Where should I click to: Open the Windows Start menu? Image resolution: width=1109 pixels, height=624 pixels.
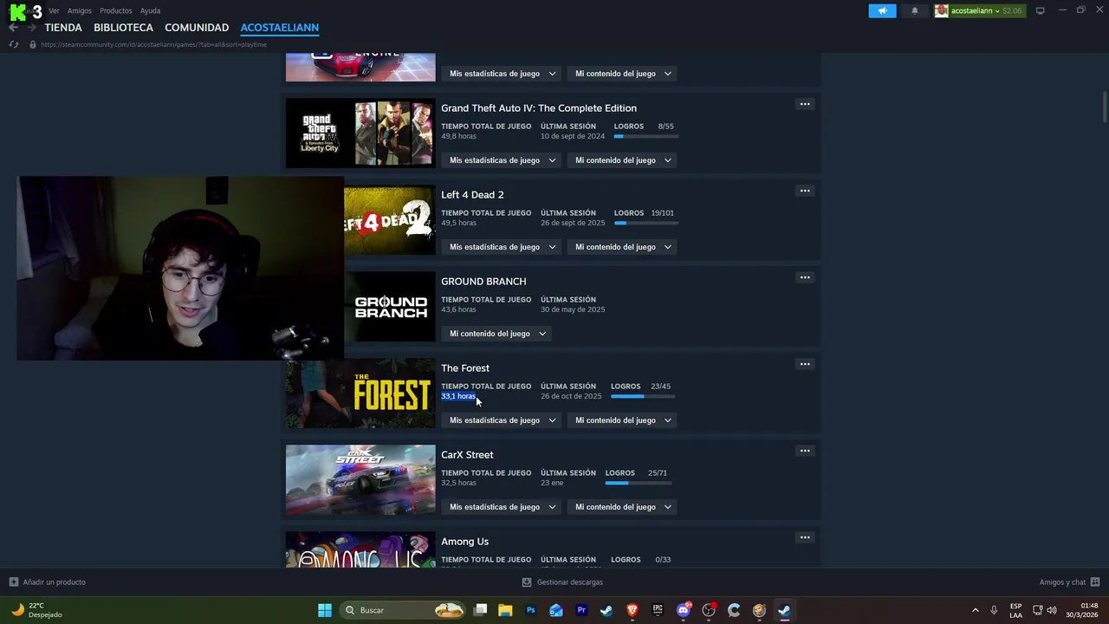click(x=325, y=610)
